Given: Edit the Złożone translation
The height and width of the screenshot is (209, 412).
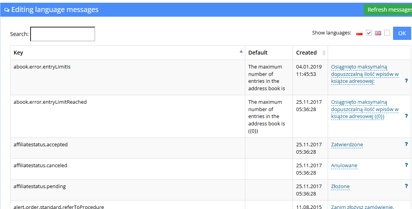Looking at the screenshot, I should [x=340, y=187].
